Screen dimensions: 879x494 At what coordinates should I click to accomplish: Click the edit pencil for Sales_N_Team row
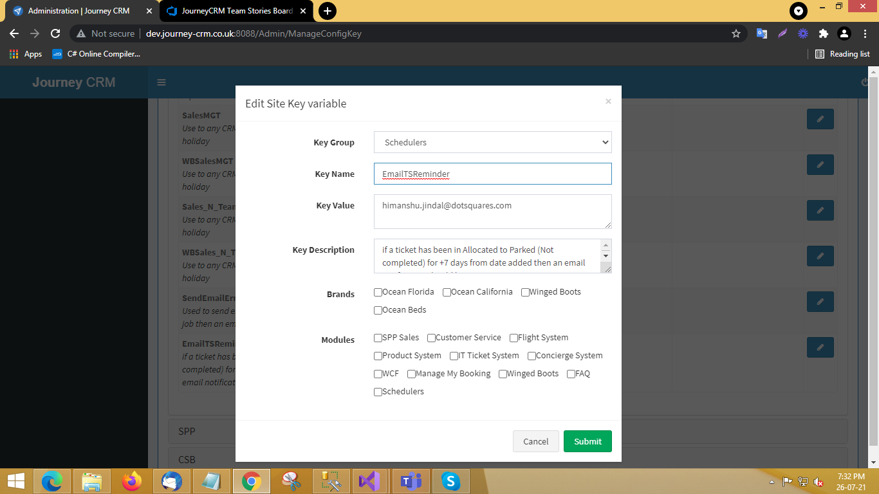pyautogui.click(x=820, y=210)
